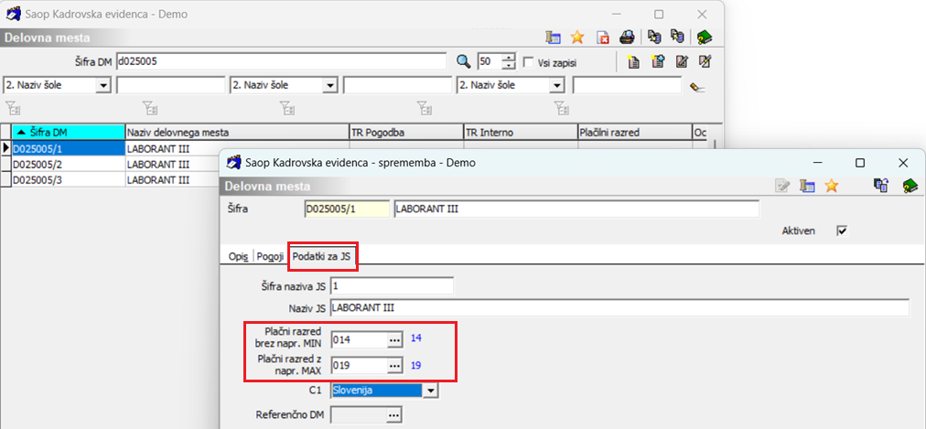
Task: Maximize the sprememba window
Action: (860, 162)
